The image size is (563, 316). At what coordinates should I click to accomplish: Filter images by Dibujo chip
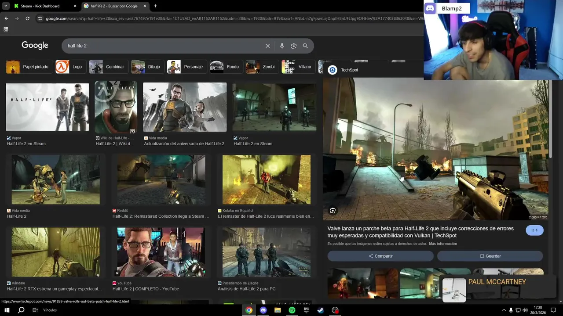[x=148, y=67]
